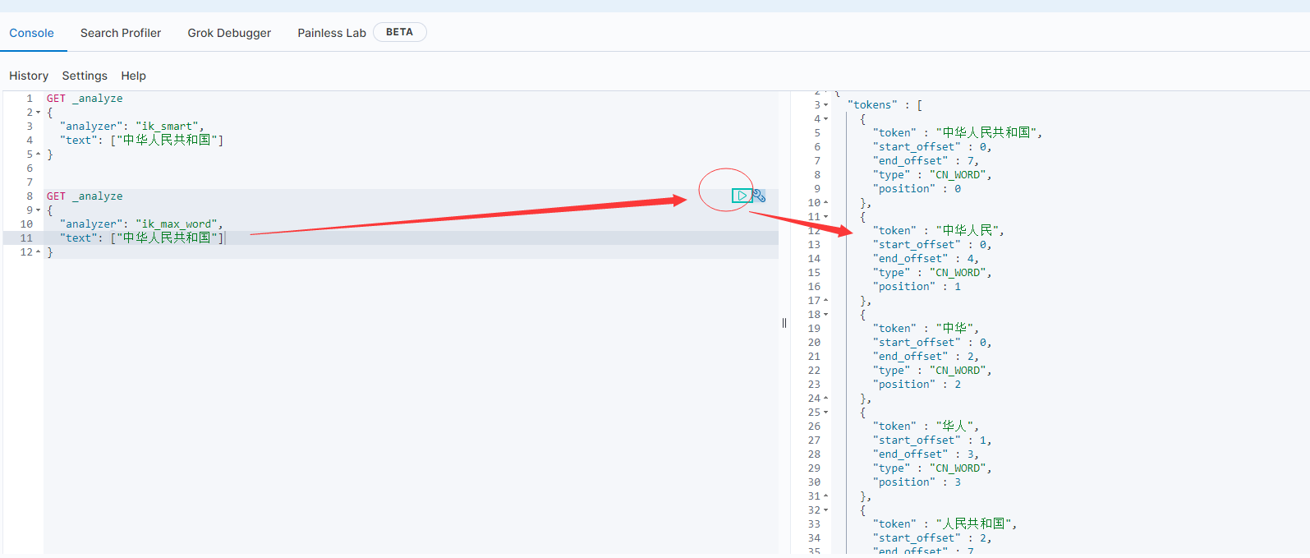This screenshot has width=1310, height=558.
Task: Collapse token object at response line 25
Action: tap(825, 413)
